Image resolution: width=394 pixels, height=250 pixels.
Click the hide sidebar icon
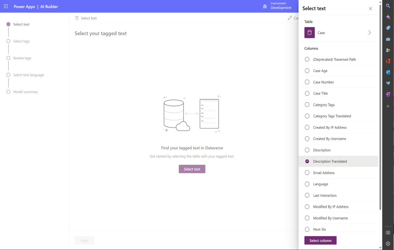click(388, 233)
